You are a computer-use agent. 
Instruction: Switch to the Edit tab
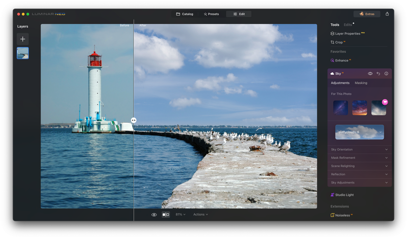pos(239,14)
